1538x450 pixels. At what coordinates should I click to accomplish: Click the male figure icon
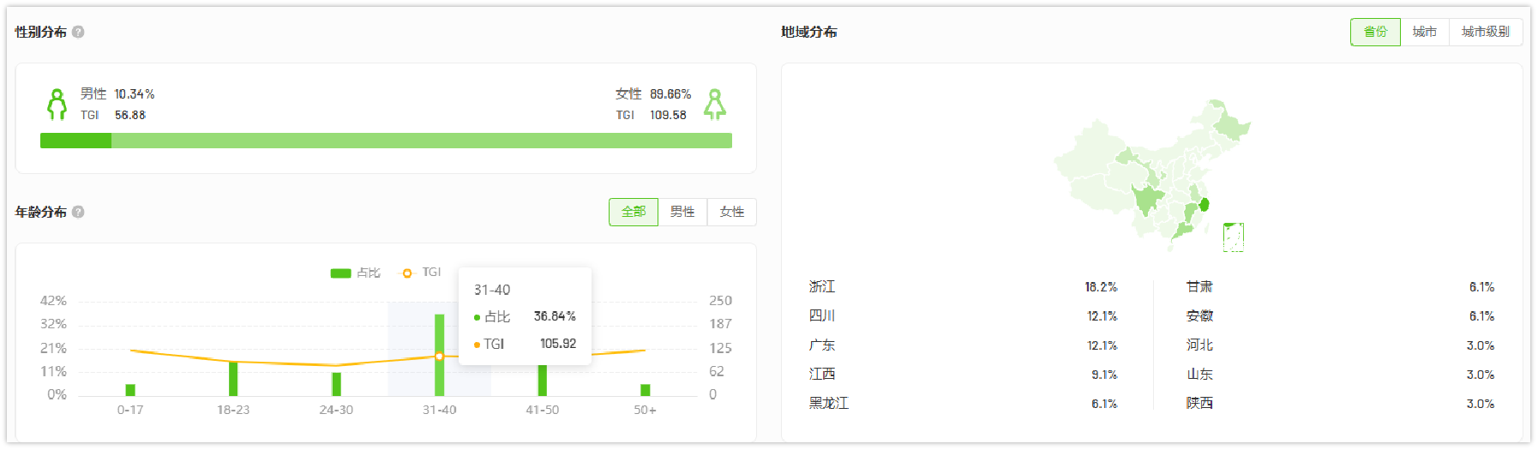[57, 104]
